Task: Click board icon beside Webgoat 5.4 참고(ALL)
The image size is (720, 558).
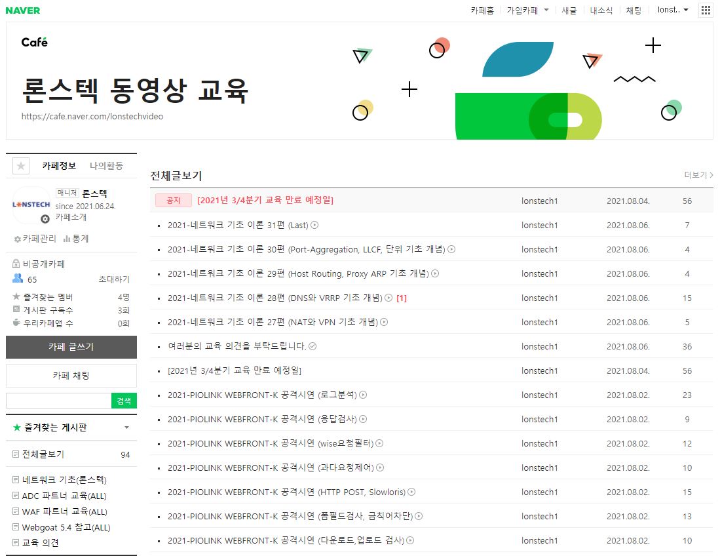Action: pos(16,527)
